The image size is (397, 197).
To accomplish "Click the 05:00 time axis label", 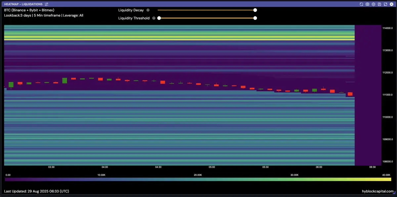I will point(212,167).
